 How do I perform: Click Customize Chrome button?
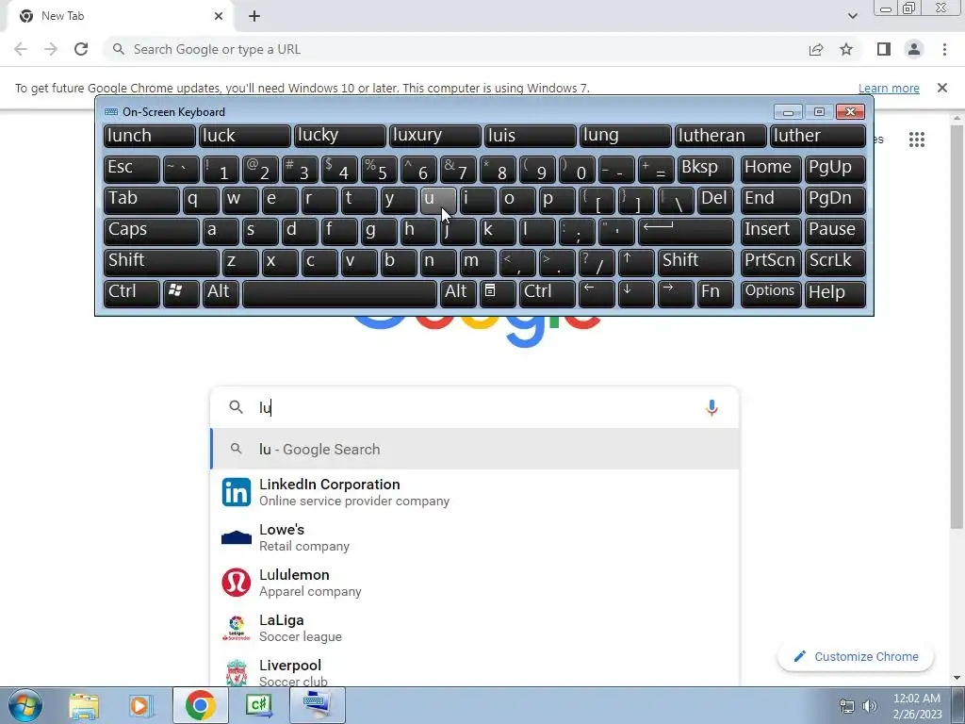click(856, 656)
